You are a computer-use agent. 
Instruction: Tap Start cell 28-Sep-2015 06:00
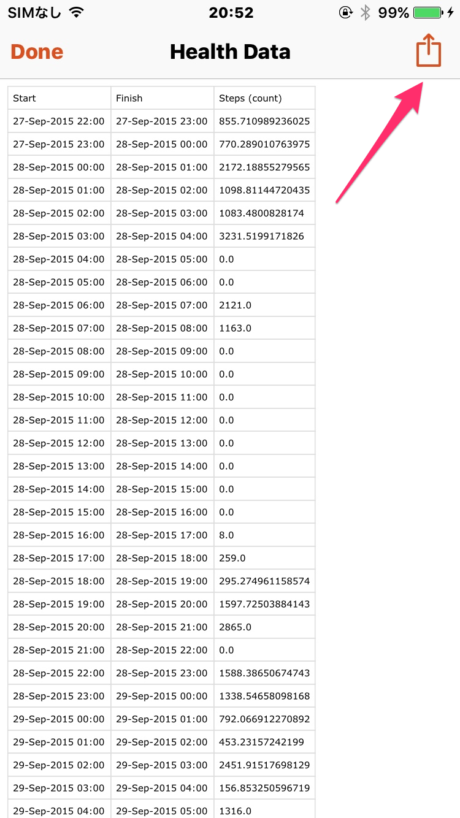[59, 305]
